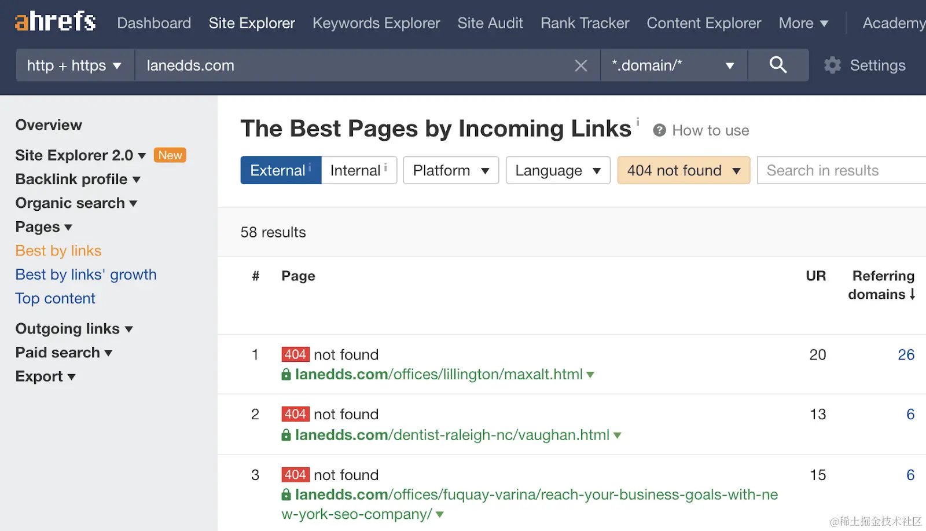Open the fuquay-varina new-york-seo-company link
Viewport: 926px width, 531px height.
[x=530, y=504]
